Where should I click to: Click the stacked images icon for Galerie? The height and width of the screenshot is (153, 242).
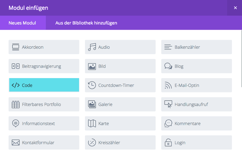click(x=92, y=104)
